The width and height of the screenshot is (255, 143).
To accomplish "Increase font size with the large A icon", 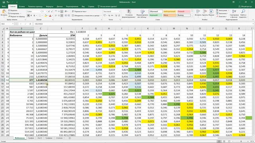I will point(49,12).
